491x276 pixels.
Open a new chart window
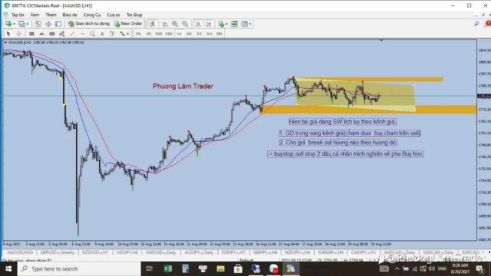8,24
